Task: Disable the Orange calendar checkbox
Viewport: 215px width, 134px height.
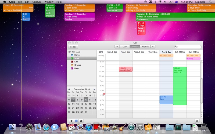Action: point(72,65)
